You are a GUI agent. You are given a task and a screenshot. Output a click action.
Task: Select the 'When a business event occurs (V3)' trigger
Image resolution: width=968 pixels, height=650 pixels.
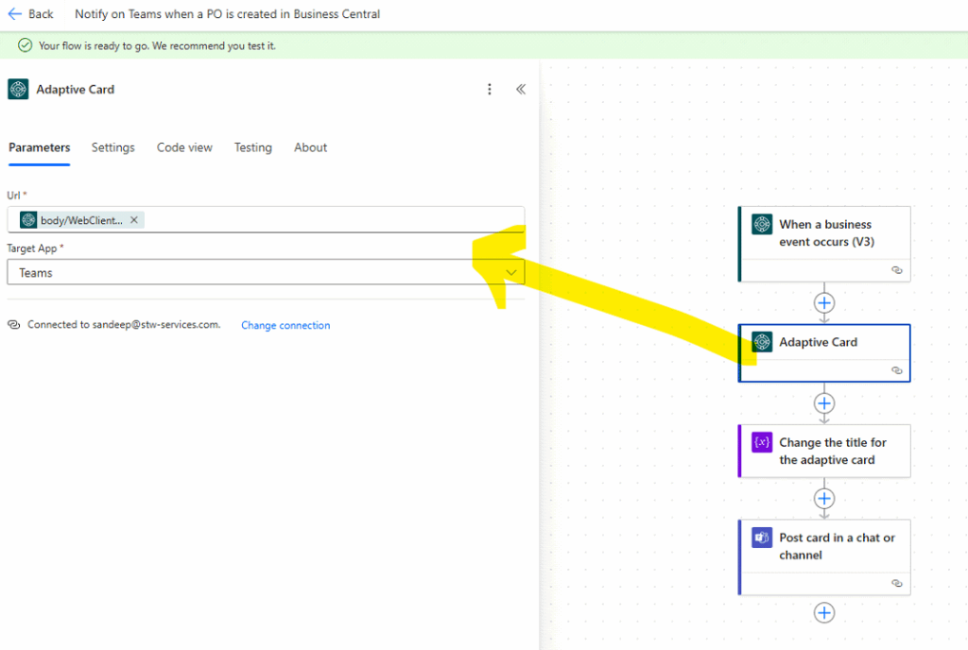tap(824, 233)
